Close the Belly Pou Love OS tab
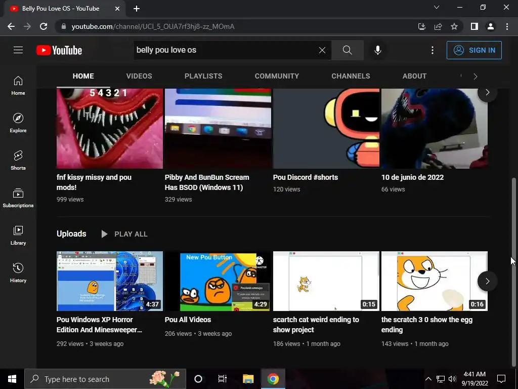The width and height of the screenshot is (518, 389). [117, 9]
